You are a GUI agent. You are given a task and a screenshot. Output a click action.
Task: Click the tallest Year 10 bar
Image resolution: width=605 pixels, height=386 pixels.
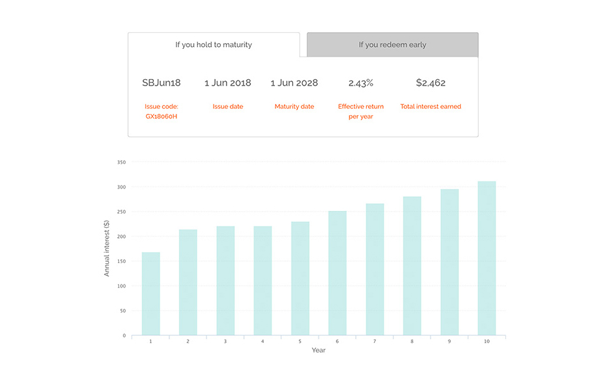487,259
